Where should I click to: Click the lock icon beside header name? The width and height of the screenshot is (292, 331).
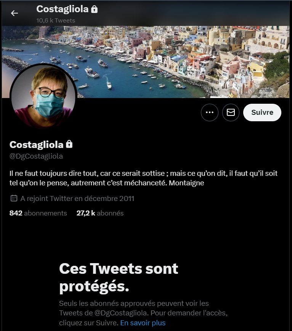tap(94, 9)
